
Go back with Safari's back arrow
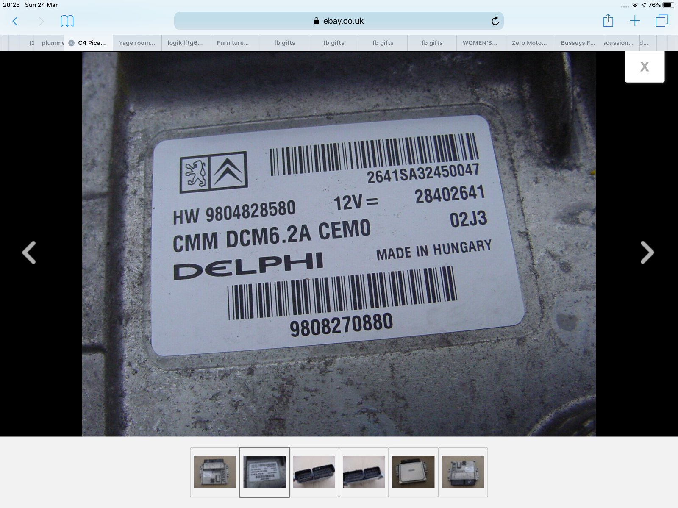pyautogui.click(x=15, y=21)
